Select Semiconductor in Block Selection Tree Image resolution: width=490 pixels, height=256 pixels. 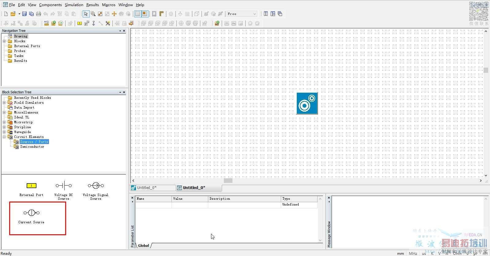point(32,147)
